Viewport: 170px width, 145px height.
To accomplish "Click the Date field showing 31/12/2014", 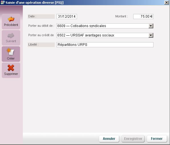I will (x=67, y=17).
